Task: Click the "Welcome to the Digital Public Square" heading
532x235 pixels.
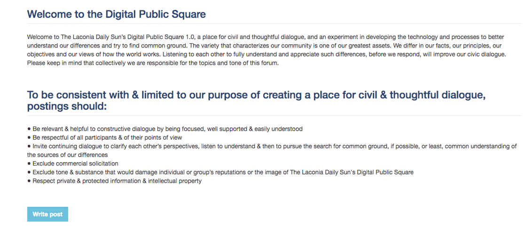Action: coord(116,14)
